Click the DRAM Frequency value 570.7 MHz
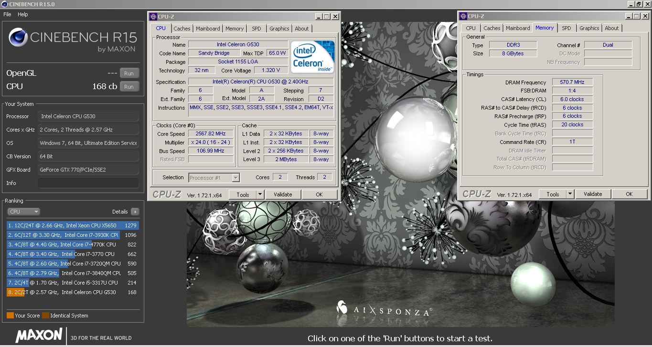This screenshot has height=347, width=652. 573,82
